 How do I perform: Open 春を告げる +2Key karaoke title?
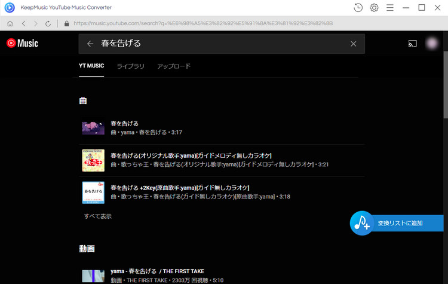pyautogui.click(x=180, y=188)
